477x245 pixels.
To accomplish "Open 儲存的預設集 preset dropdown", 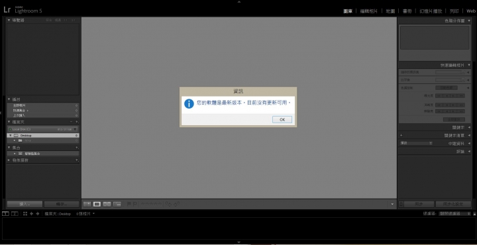I will pyautogui.click(x=450, y=72).
